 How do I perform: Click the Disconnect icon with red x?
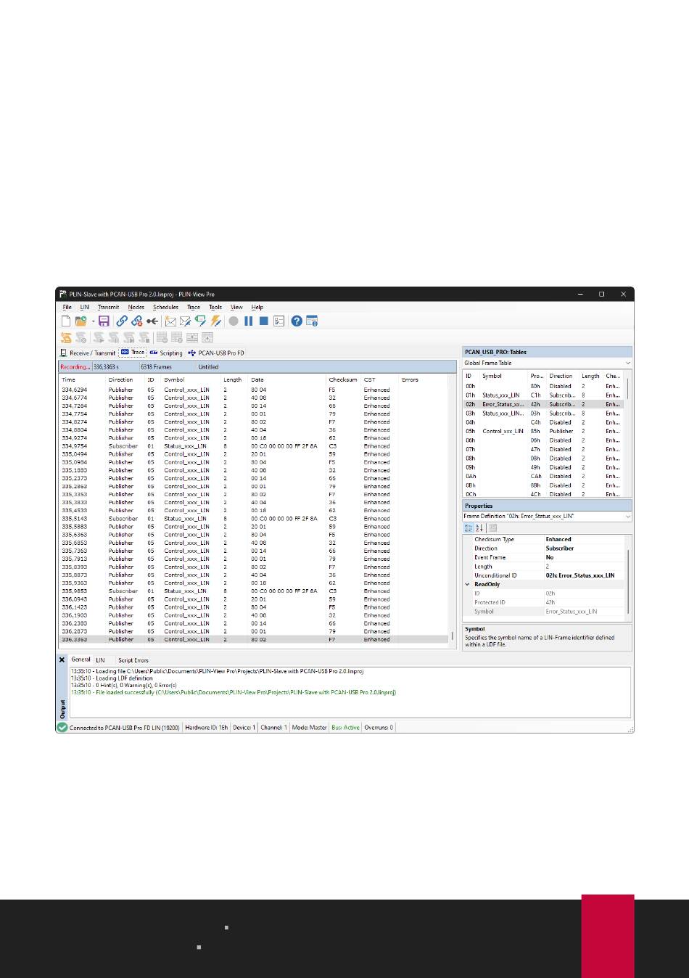pos(136,321)
